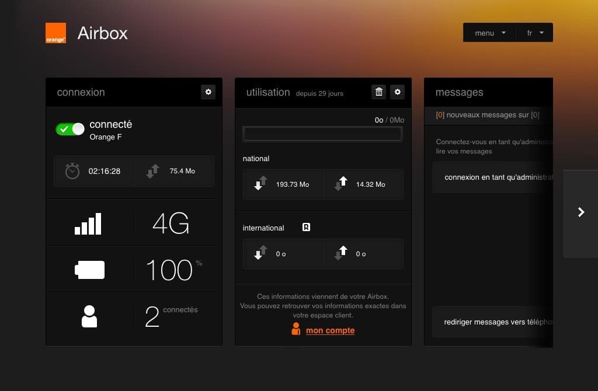Click the national upload arrow icon
The width and height of the screenshot is (598, 391).
point(340,184)
